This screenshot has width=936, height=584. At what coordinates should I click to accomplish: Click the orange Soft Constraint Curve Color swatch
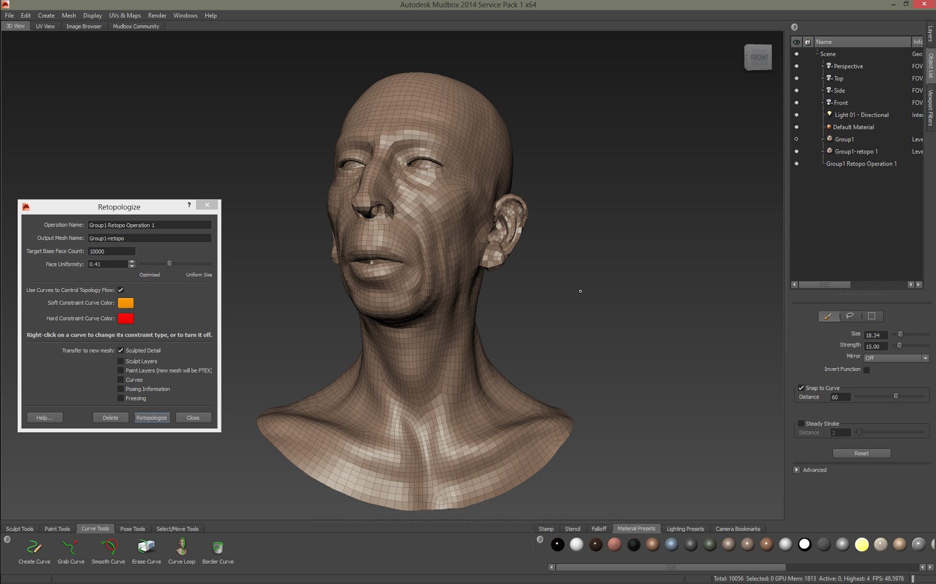click(126, 303)
